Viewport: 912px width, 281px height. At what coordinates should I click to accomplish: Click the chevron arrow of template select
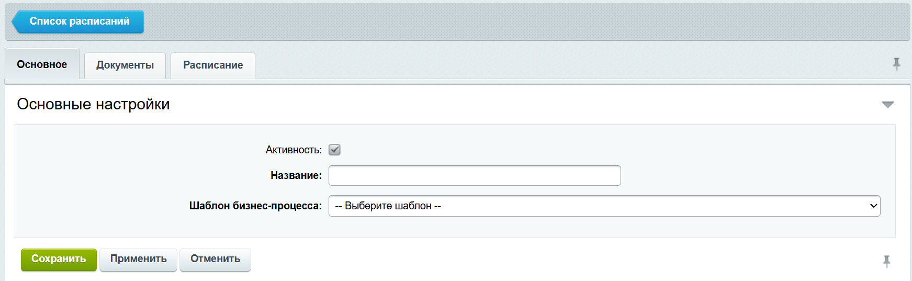tap(873, 206)
